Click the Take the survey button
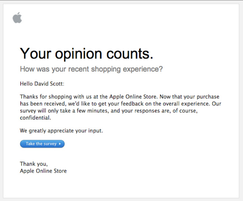 point(42,144)
